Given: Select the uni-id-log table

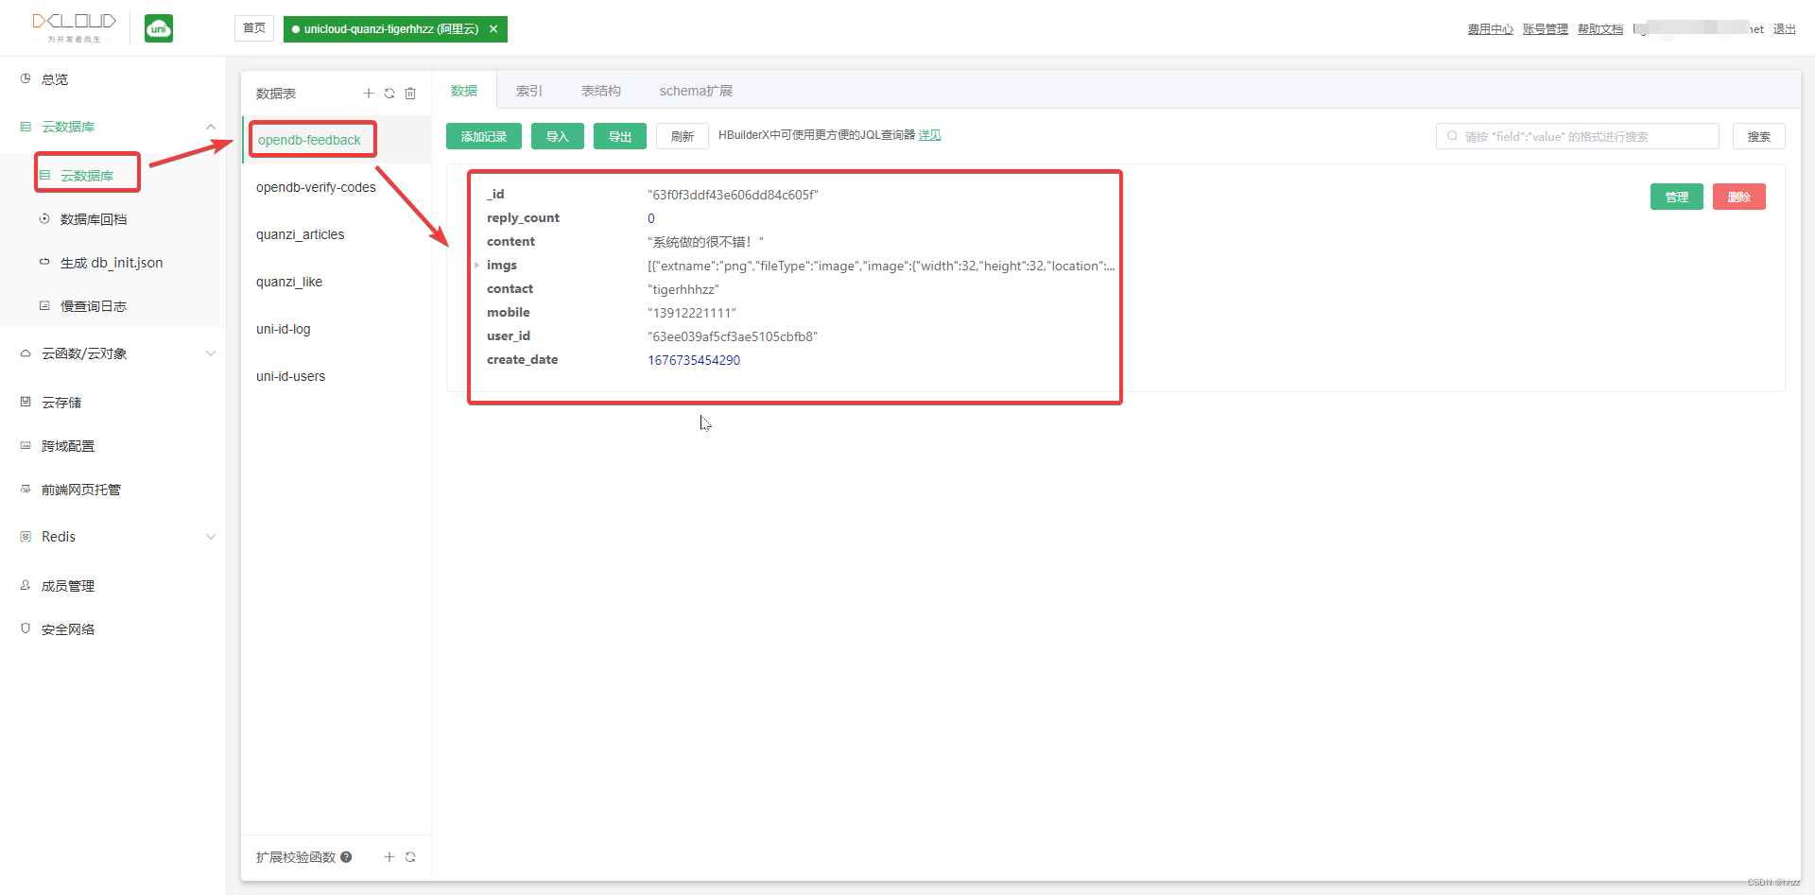Looking at the screenshot, I should [337, 329].
